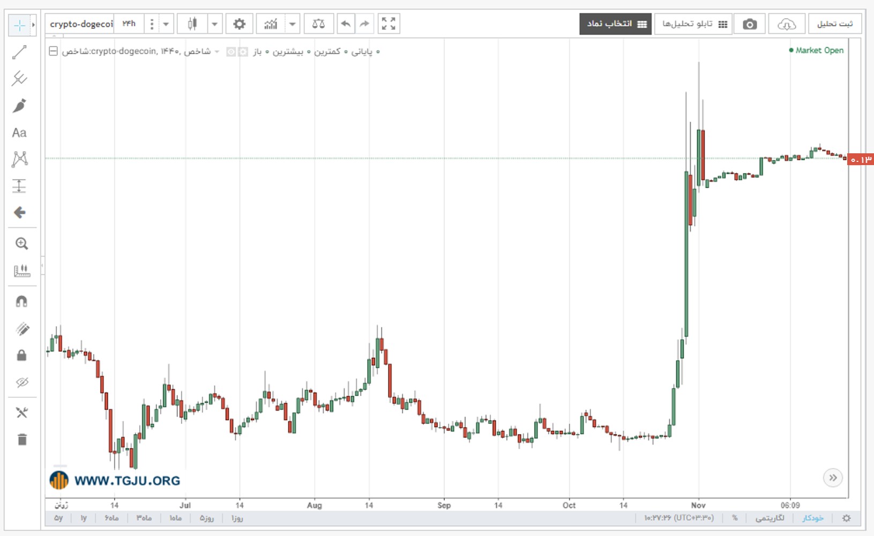Choose the pitchfork drawing tool
This screenshot has height=536, width=874.
(19, 79)
